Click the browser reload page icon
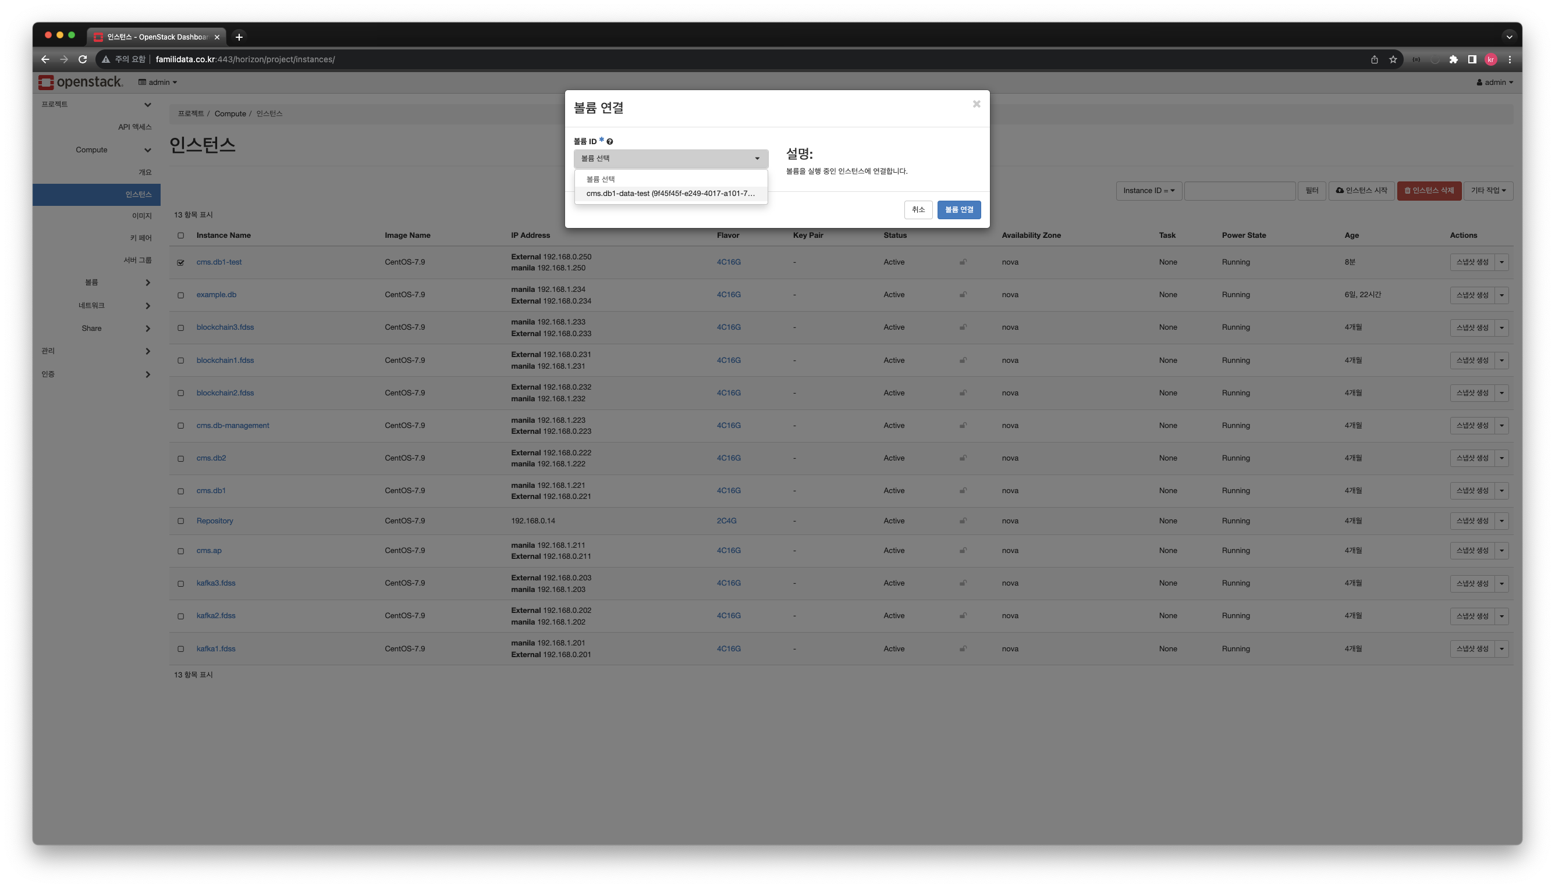This screenshot has height=888, width=1555. click(83, 59)
